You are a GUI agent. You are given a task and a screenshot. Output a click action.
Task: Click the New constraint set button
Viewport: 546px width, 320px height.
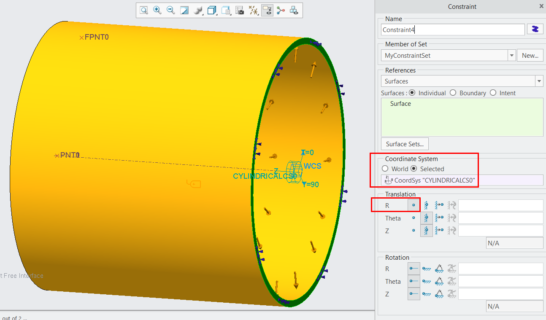[530, 55]
